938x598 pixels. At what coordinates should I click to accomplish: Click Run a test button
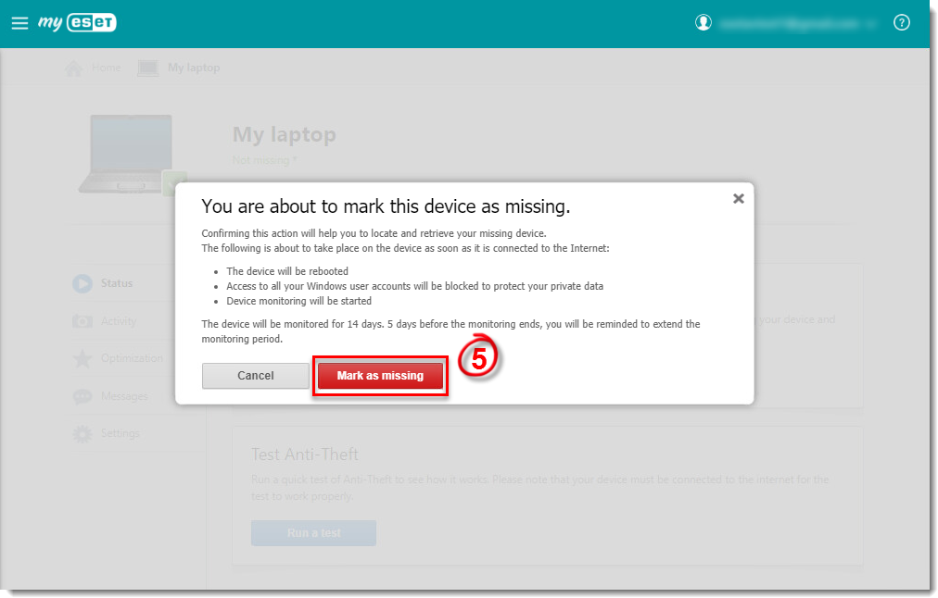(x=313, y=533)
